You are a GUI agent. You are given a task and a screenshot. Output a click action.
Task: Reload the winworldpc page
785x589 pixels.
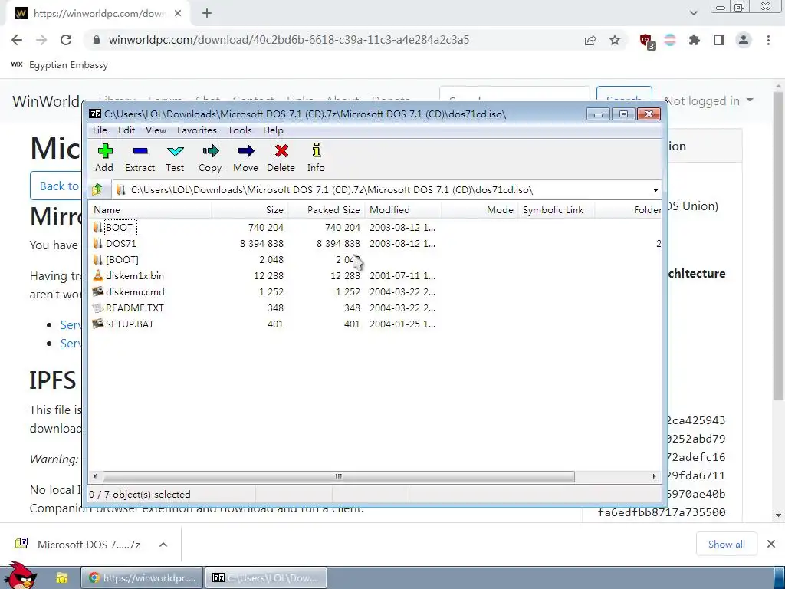click(66, 40)
